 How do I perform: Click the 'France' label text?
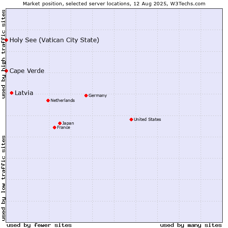pos(63,127)
